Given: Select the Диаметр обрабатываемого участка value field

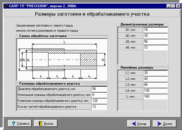Looking at the screenshot, I should pos(99,89).
